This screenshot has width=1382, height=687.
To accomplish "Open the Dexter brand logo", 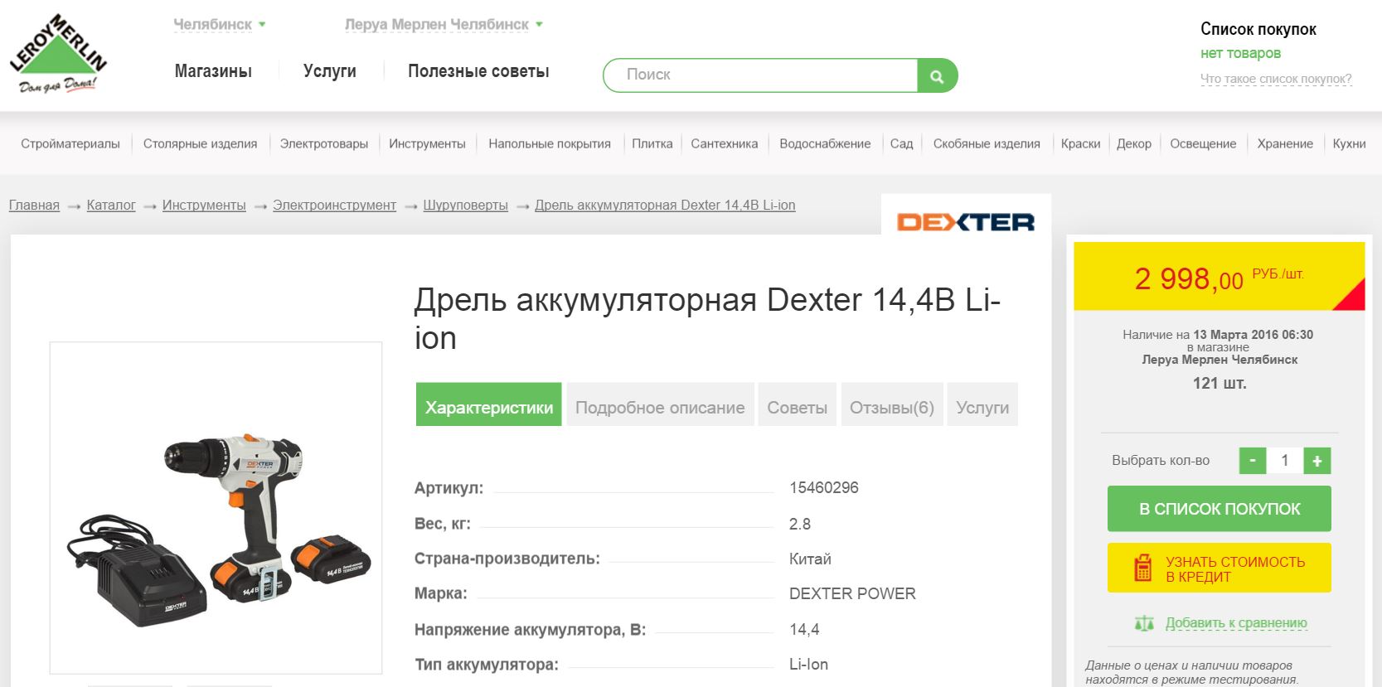I will click(x=966, y=222).
